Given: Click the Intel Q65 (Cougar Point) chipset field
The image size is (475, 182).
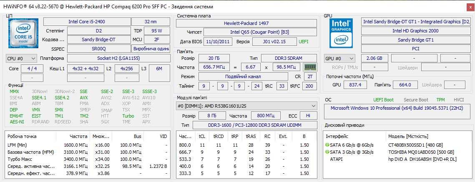Looking at the screenshot, I should tap(260, 32).
